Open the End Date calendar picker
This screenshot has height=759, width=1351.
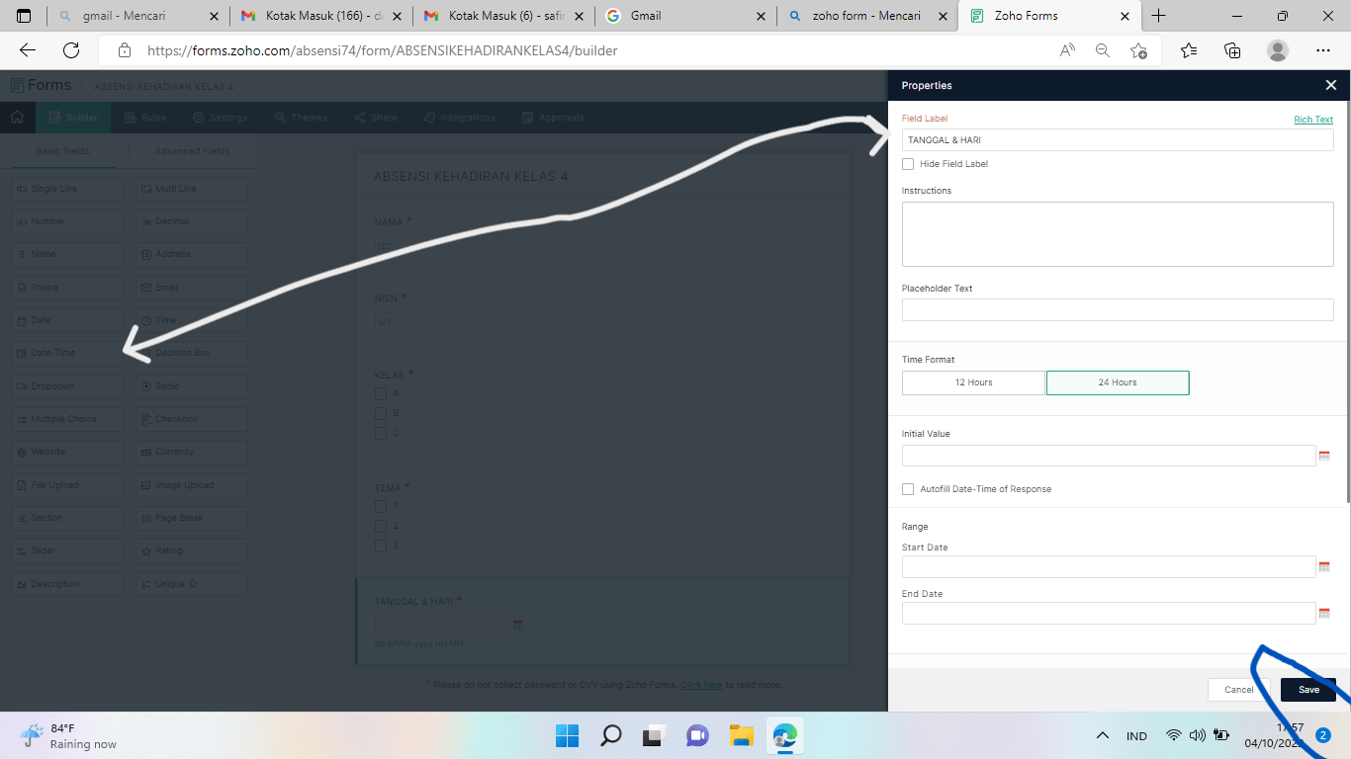point(1324,613)
